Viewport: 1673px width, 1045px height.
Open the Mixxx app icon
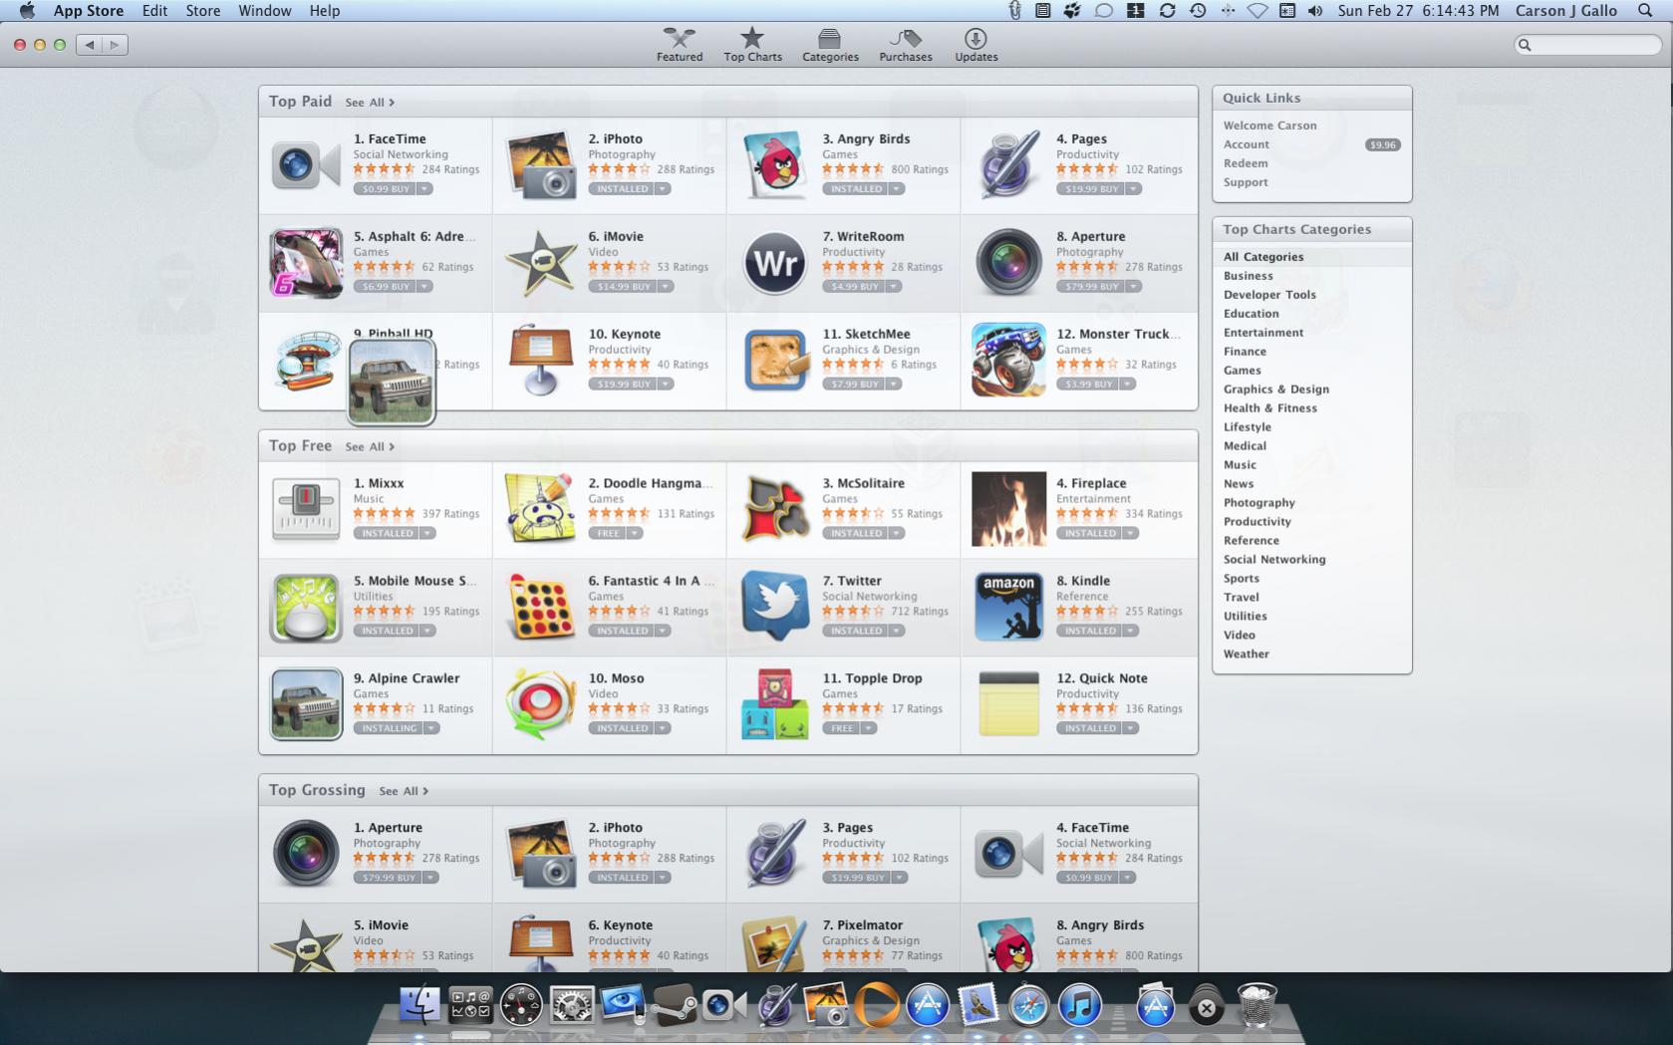click(x=306, y=508)
